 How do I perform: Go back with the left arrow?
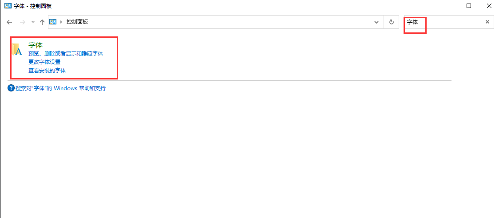(x=9, y=22)
